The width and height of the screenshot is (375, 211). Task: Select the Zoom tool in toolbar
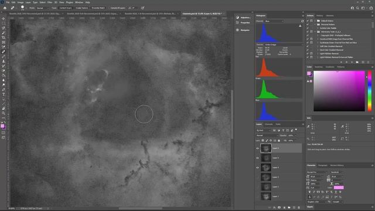point(4,113)
